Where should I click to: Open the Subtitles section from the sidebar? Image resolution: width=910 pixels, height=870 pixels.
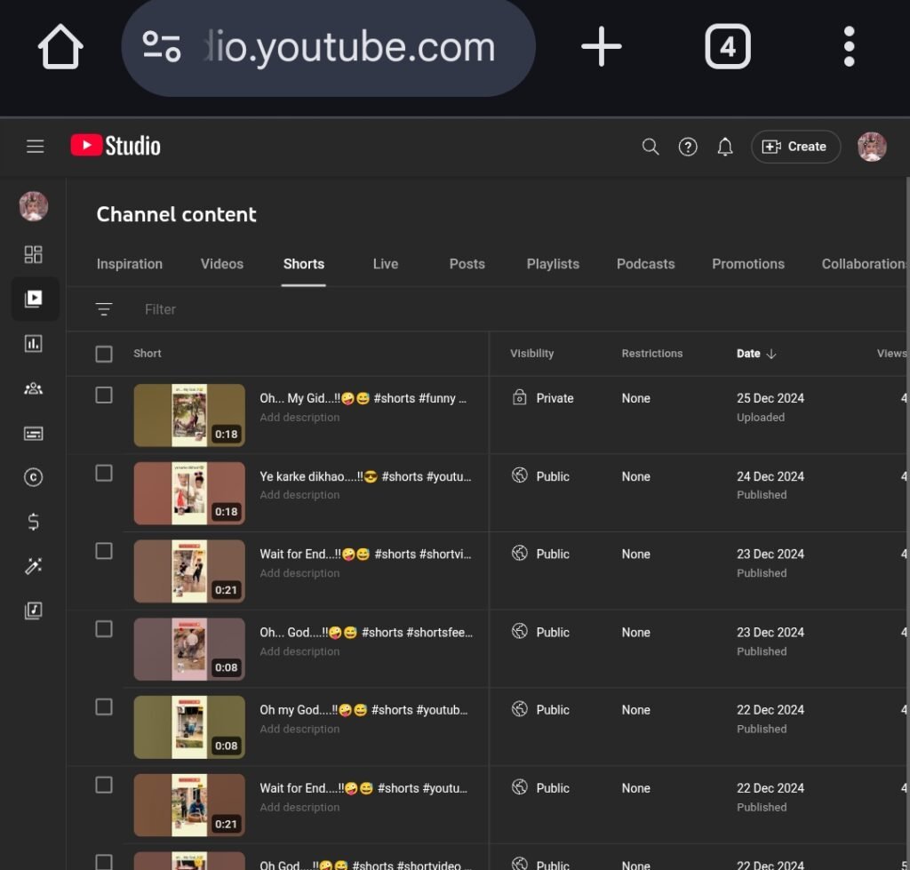(33, 433)
